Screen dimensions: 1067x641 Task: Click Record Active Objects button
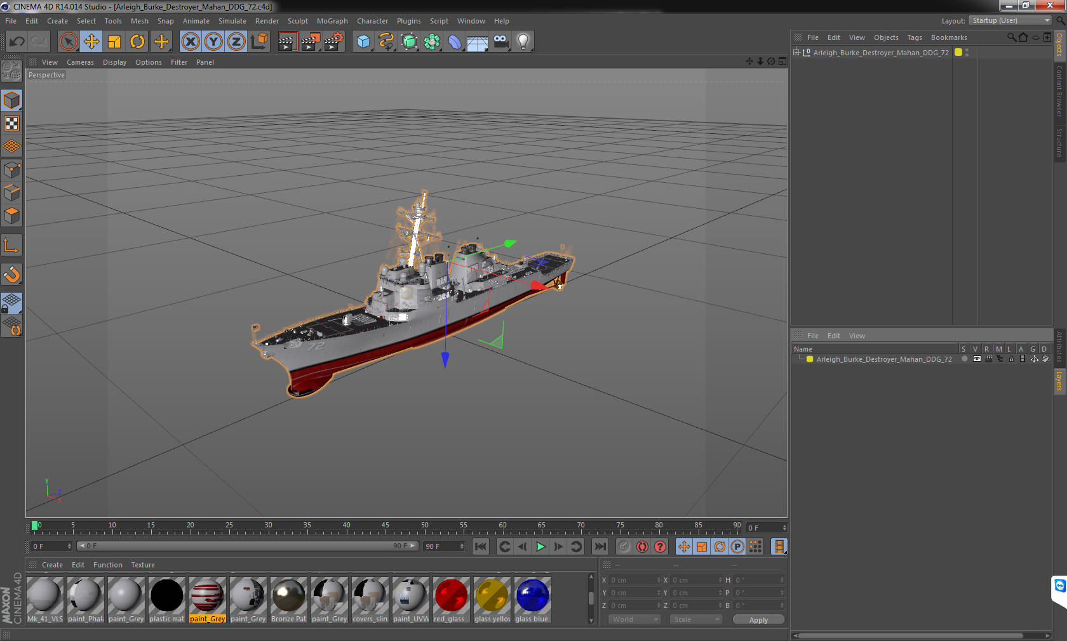point(624,546)
